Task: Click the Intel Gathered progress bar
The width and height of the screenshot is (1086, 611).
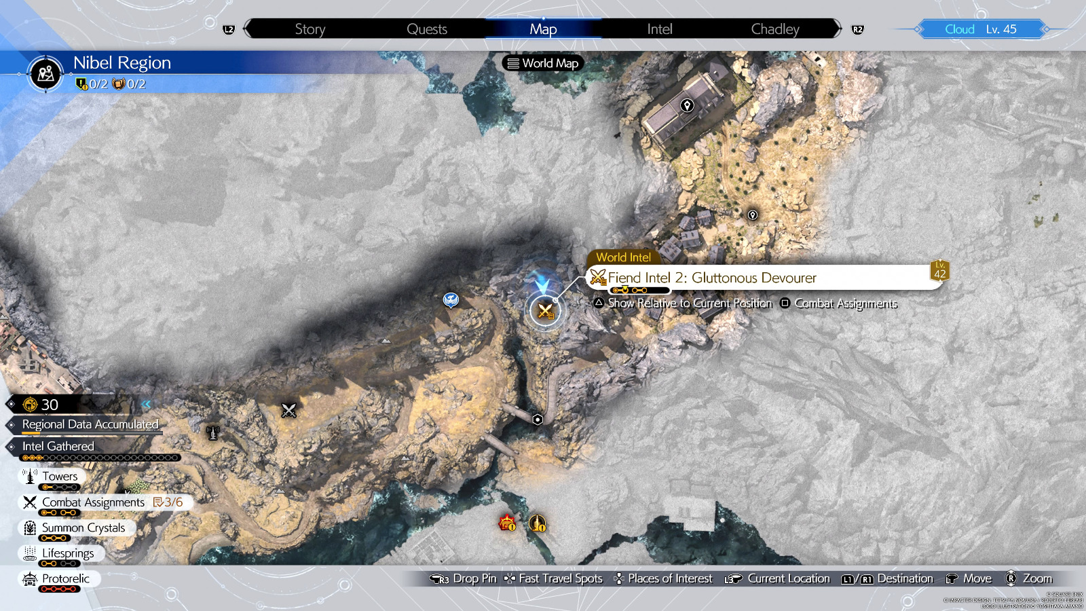Action: [100, 458]
